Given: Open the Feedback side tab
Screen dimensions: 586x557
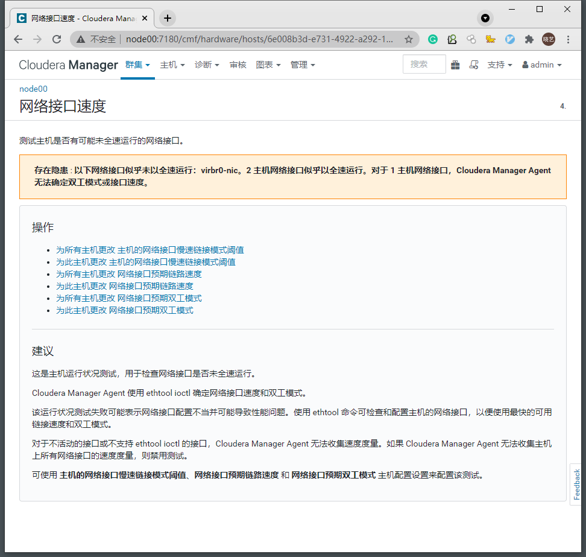Looking at the screenshot, I should 577,485.
